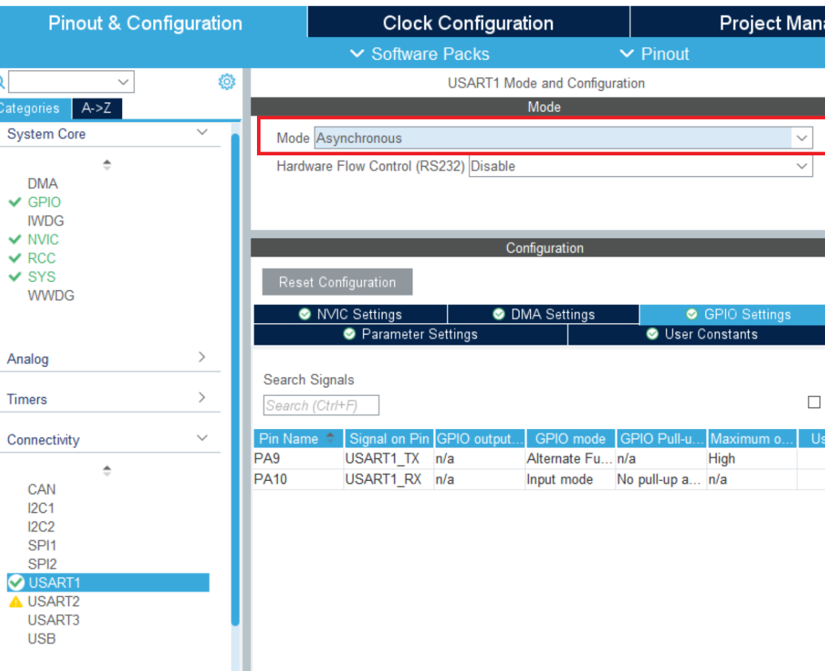Click the yellow warning icon beside USART2
Image resolution: width=825 pixels, height=671 pixels.
click(16, 601)
